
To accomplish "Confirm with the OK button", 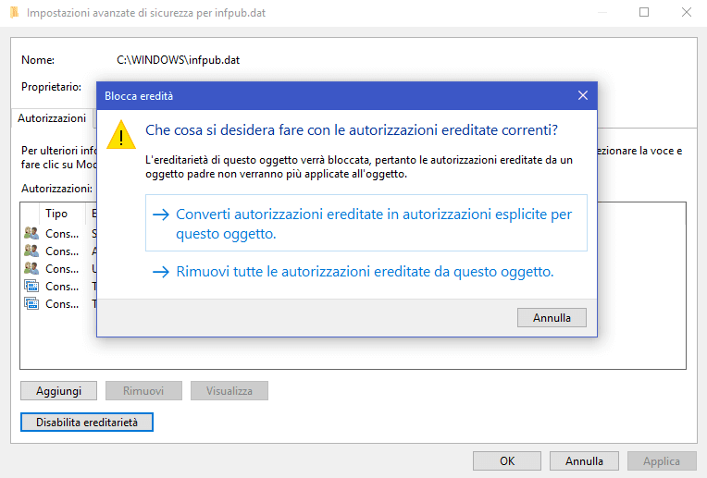I will point(506,460).
